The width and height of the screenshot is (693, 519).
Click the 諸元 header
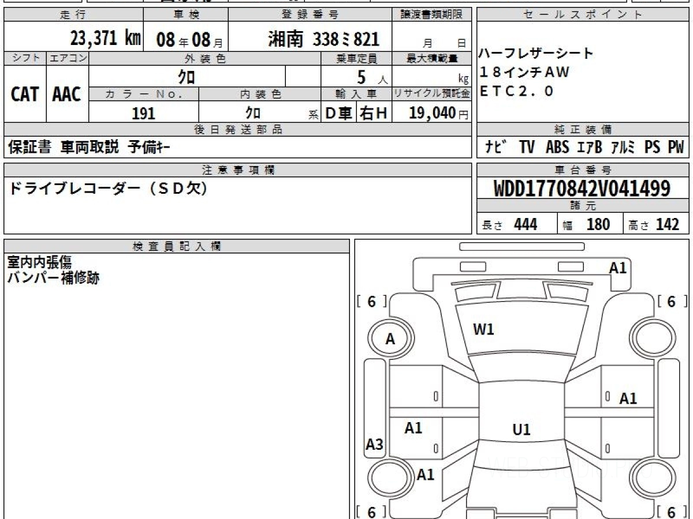pos(583,206)
